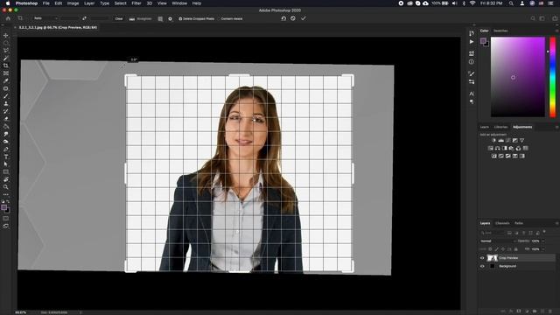
Task: Toggle Quick Mask mode button
Action: [x=6, y=219]
